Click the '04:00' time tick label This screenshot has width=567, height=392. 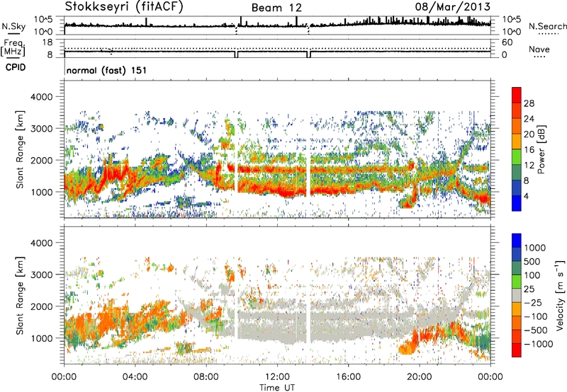click(x=135, y=377)
